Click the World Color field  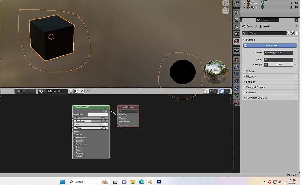coord(278,60)
